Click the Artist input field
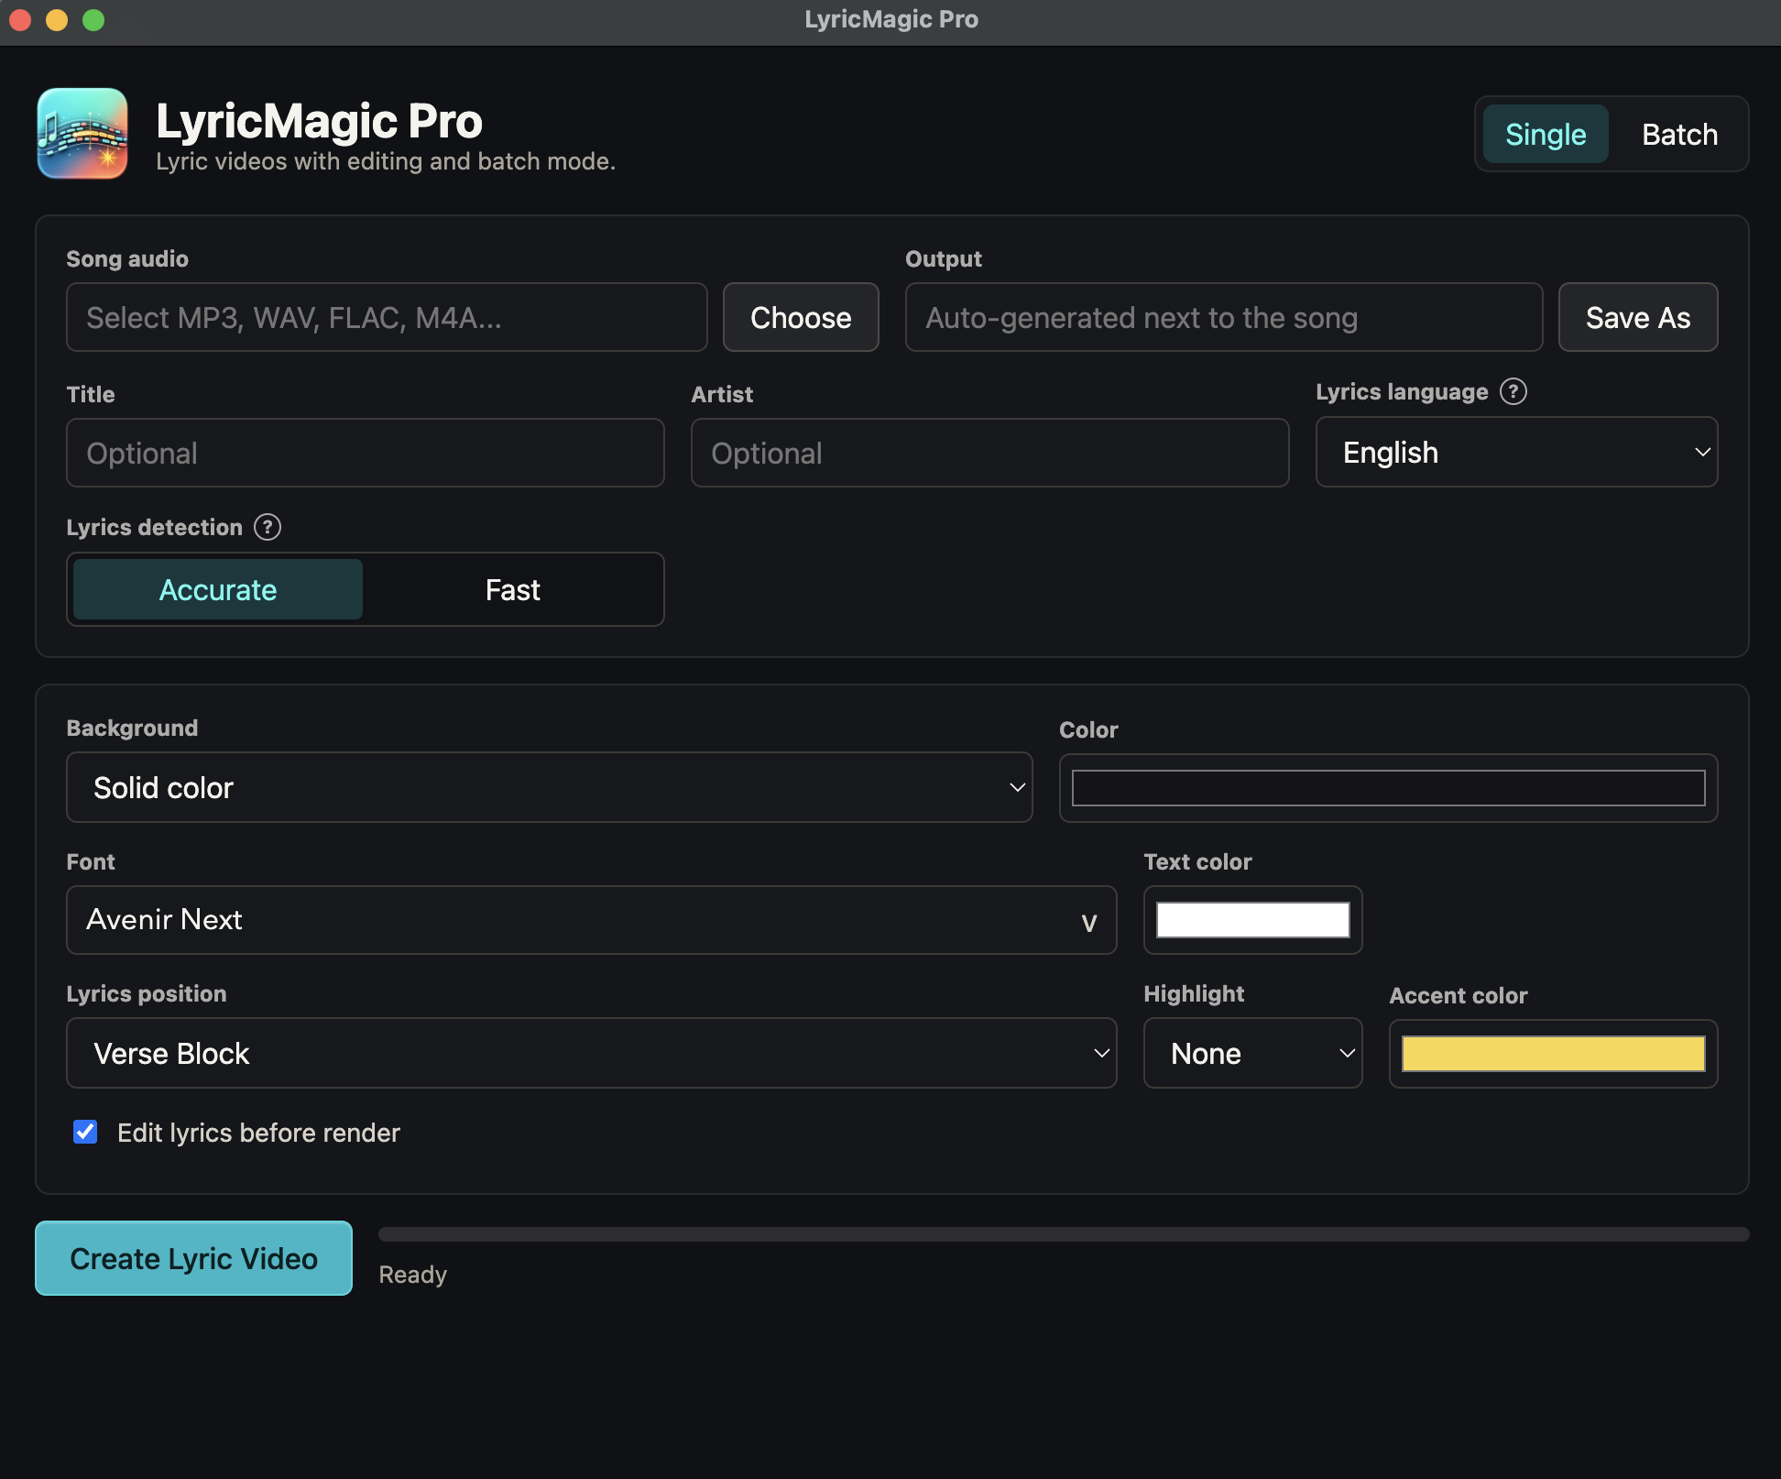Screen dimensions: 1781x1479 click(989, 453)
